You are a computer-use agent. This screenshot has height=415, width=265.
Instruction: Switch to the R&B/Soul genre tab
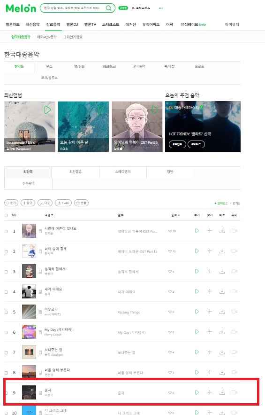pyautogui.click(x=109, y=66)
